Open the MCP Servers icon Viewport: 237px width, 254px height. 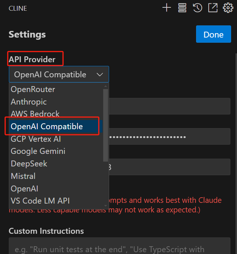click(182, 8)
